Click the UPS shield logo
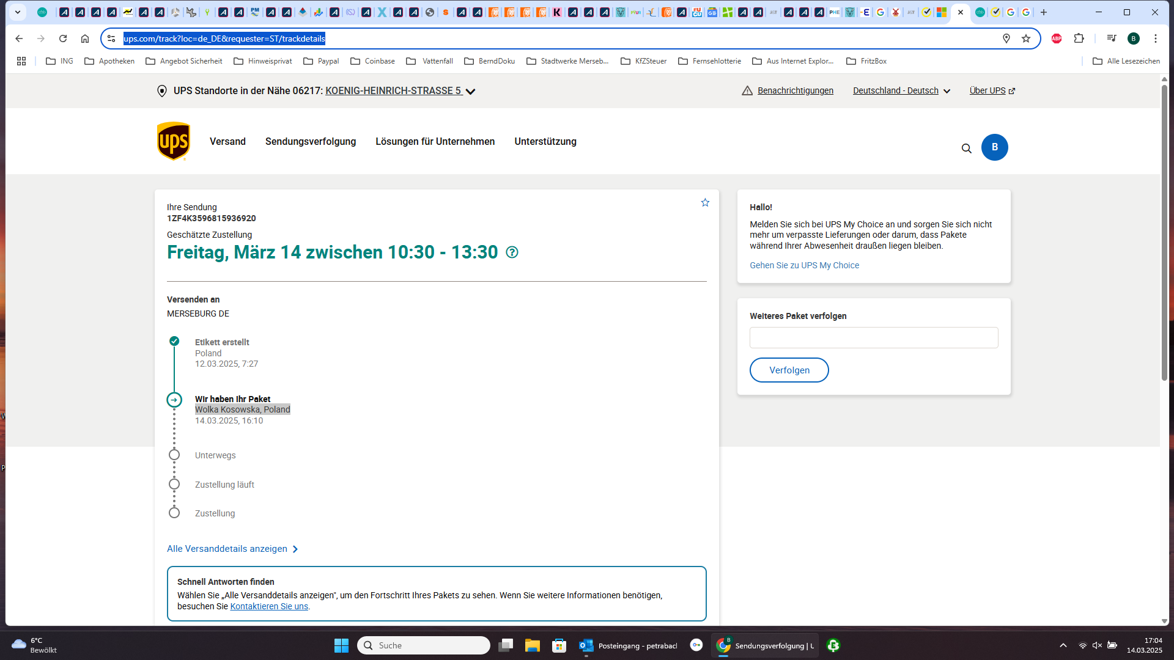Screen dimensions: 1174x660 pyautogui.click(x=174, y=141)
